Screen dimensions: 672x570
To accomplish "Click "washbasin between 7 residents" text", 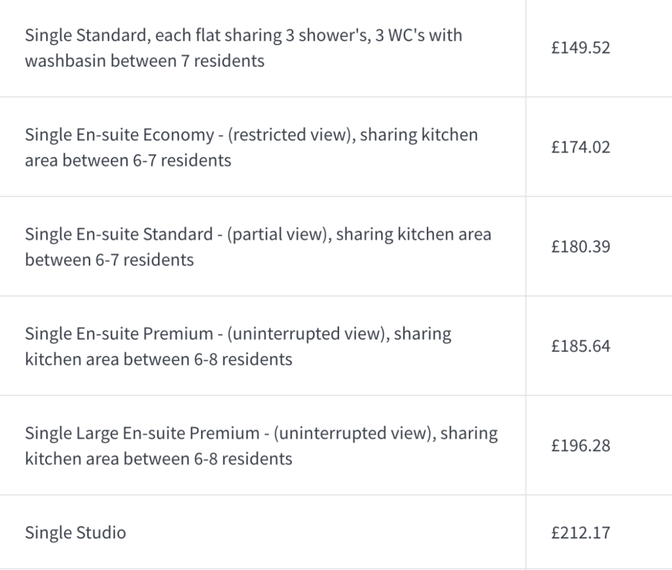I will [x=144, y=61].
